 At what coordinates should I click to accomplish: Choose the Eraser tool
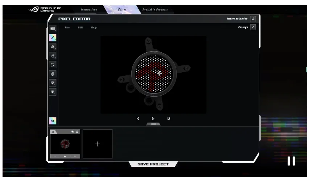(53, 56)
